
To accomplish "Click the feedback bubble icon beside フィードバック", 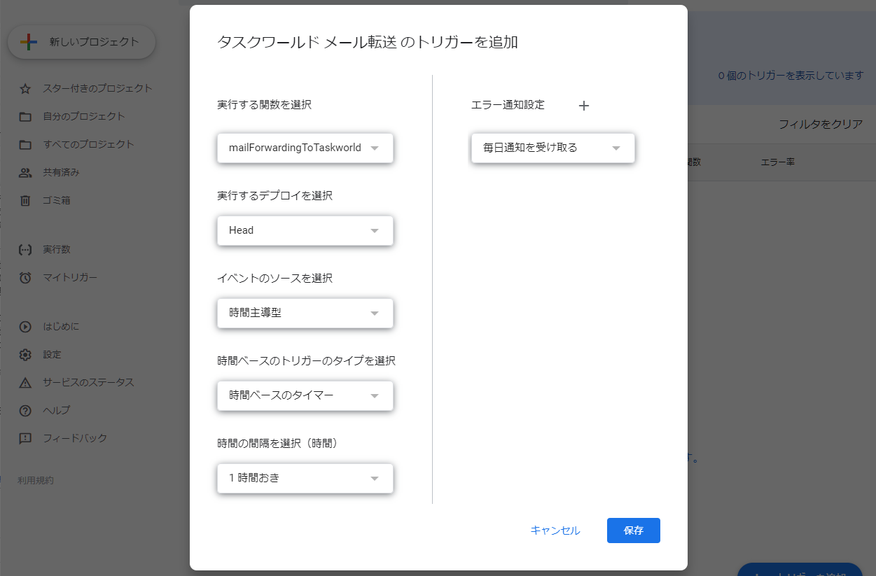I will (x=25, y=439).
